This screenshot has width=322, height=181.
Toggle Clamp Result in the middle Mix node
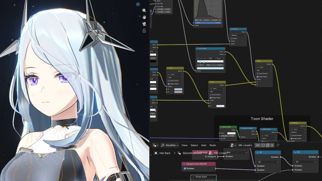(x=211, y=95)
